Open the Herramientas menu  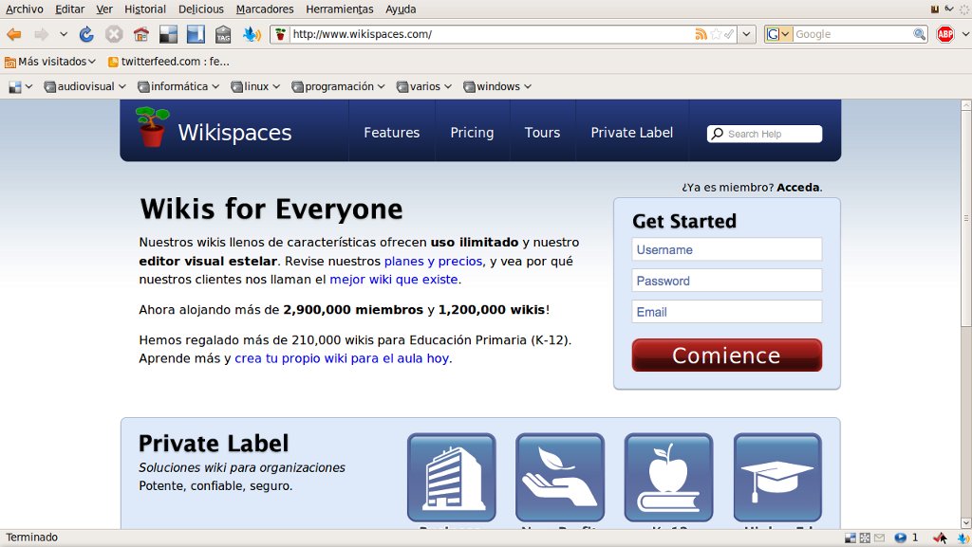click(340, 9)
